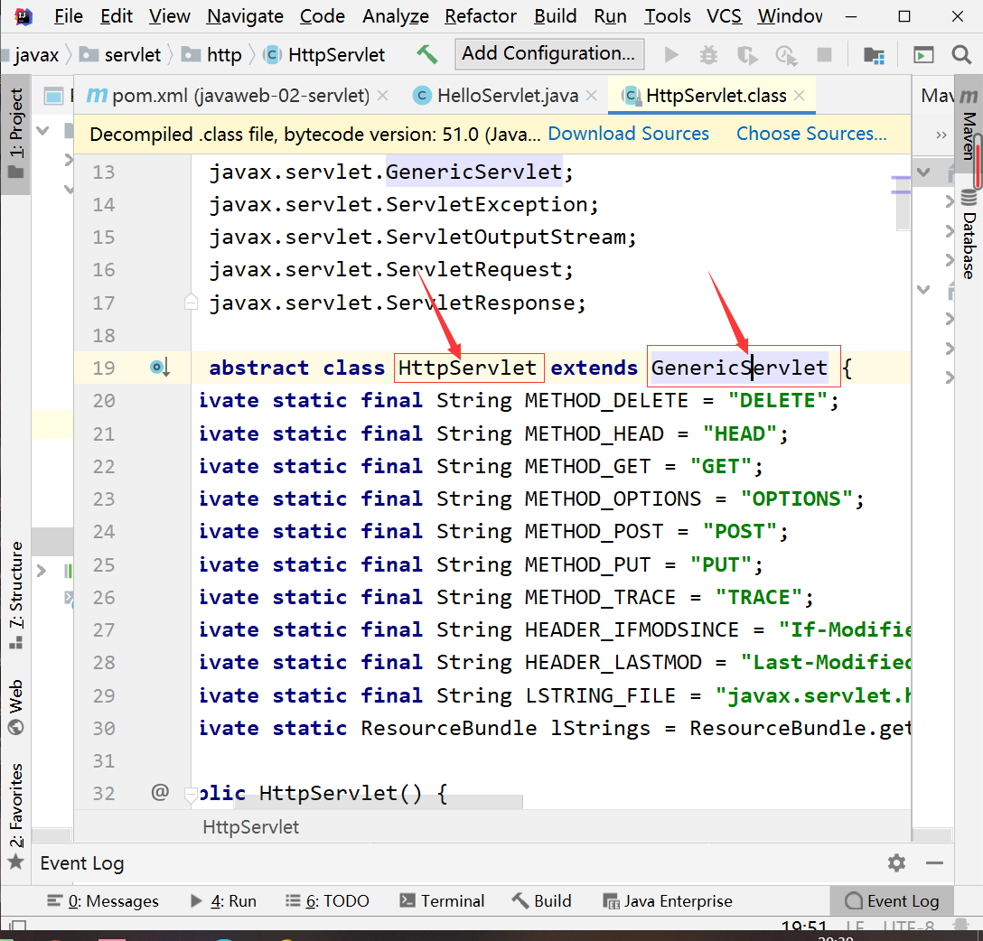Open Project Structure from the toolbar icon

tap(874, 55)
